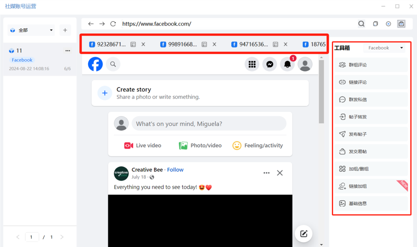417x247 pixels.
Task: Open the 帖子转发 tool
Action: click(x=371, y=117)
